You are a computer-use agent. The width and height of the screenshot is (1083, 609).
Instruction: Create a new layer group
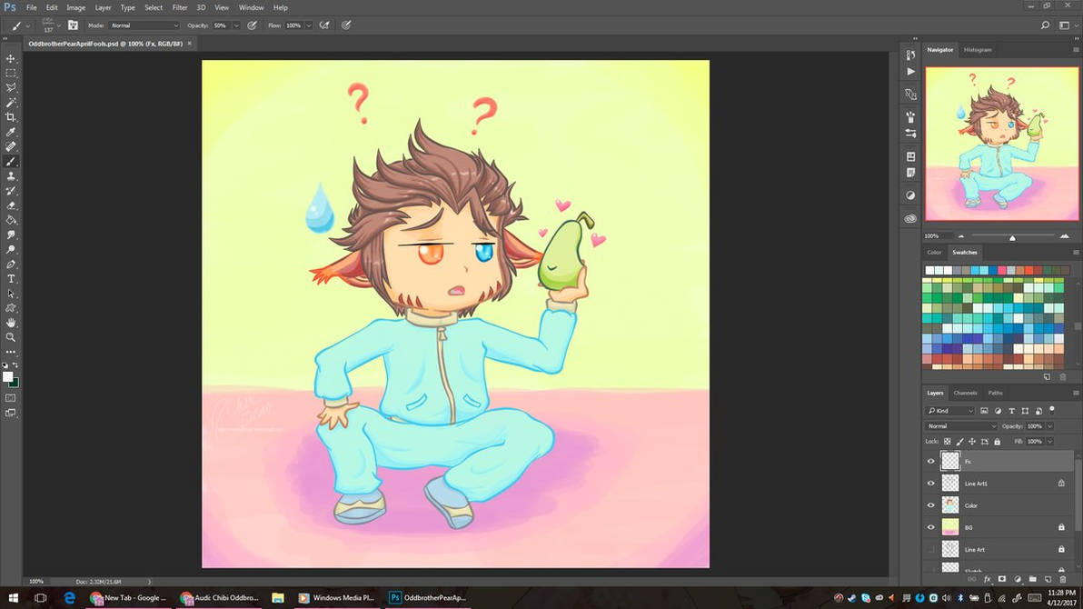[1033, 579]
